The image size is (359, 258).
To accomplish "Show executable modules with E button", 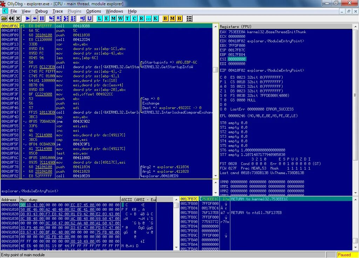I will point(107,19).
